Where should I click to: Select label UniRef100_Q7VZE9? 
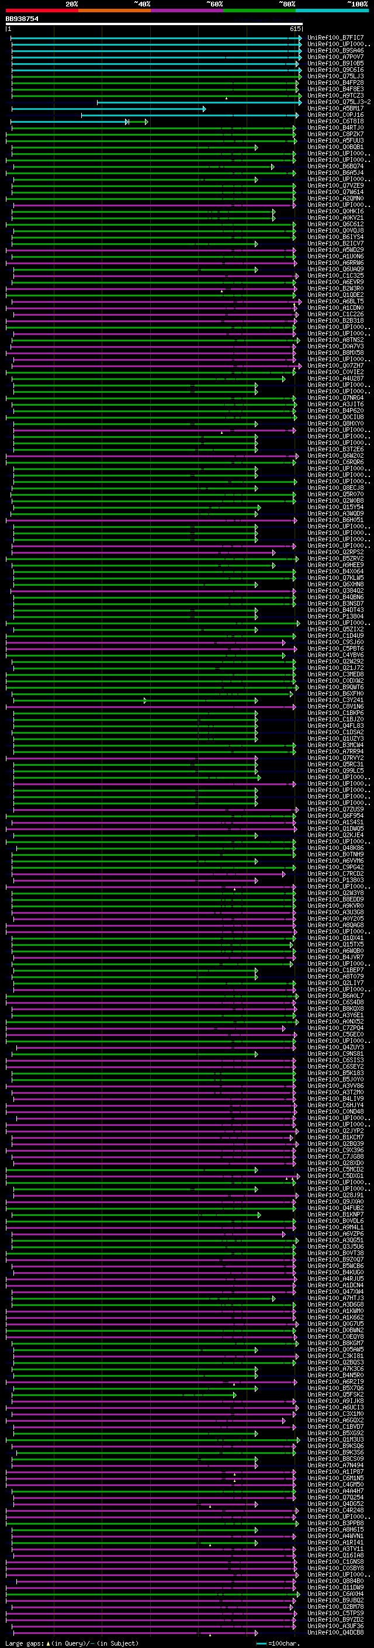pyautogui.click(x=335, y=185)
